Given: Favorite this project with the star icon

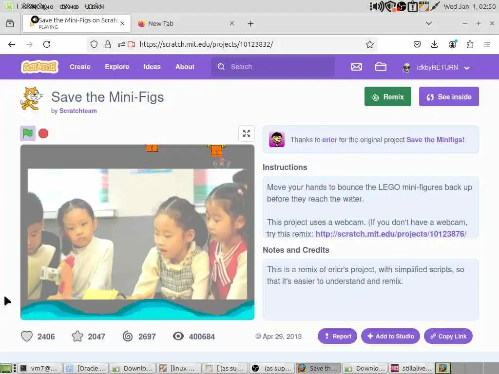Looking at the screenshot, I should pos(77,336).
